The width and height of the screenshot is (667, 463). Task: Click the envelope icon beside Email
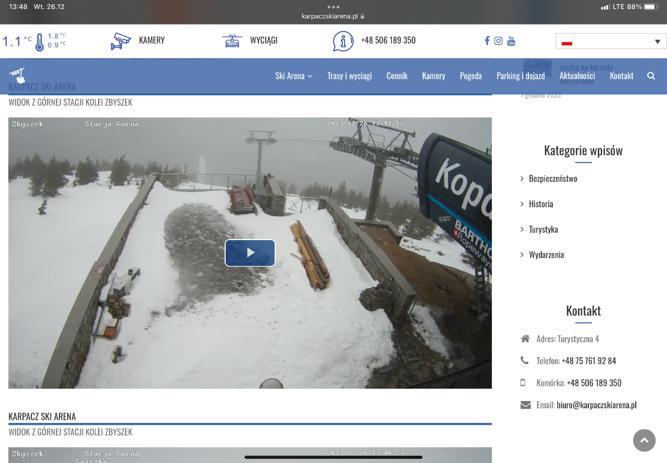point(525,405)
